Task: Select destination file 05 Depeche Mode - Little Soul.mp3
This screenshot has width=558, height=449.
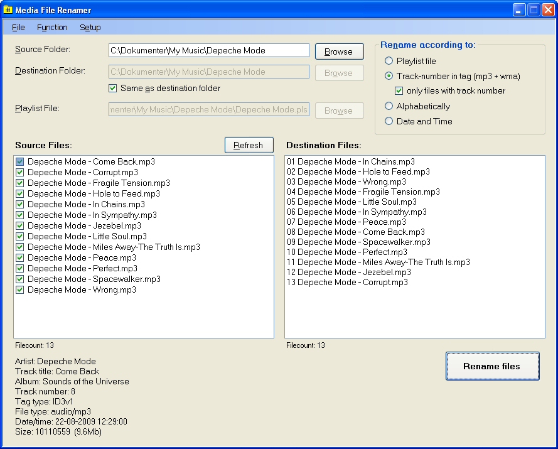Action: click(x=351, y=202)
